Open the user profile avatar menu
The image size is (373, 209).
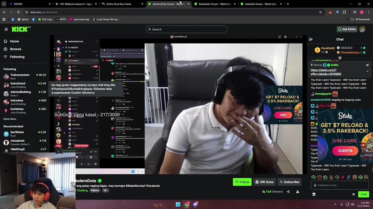(362, 29)
